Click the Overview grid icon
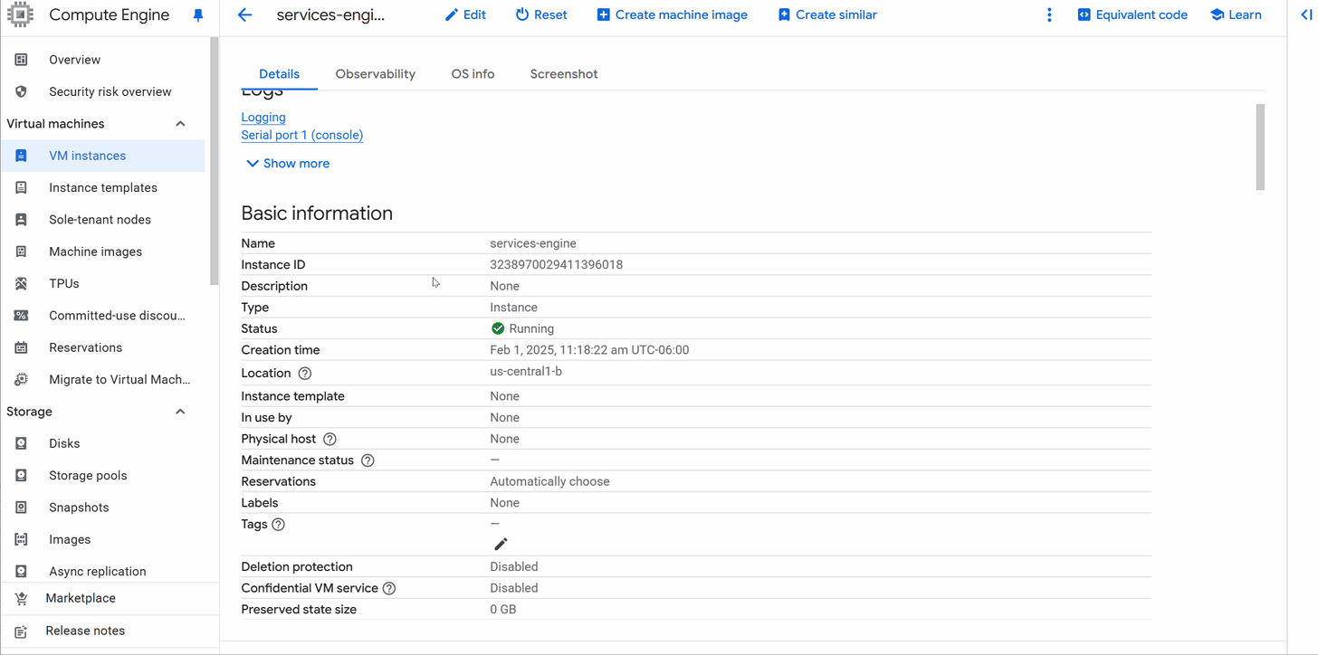The height and width of the screenshot is (655, 1318). coord(22,60)
